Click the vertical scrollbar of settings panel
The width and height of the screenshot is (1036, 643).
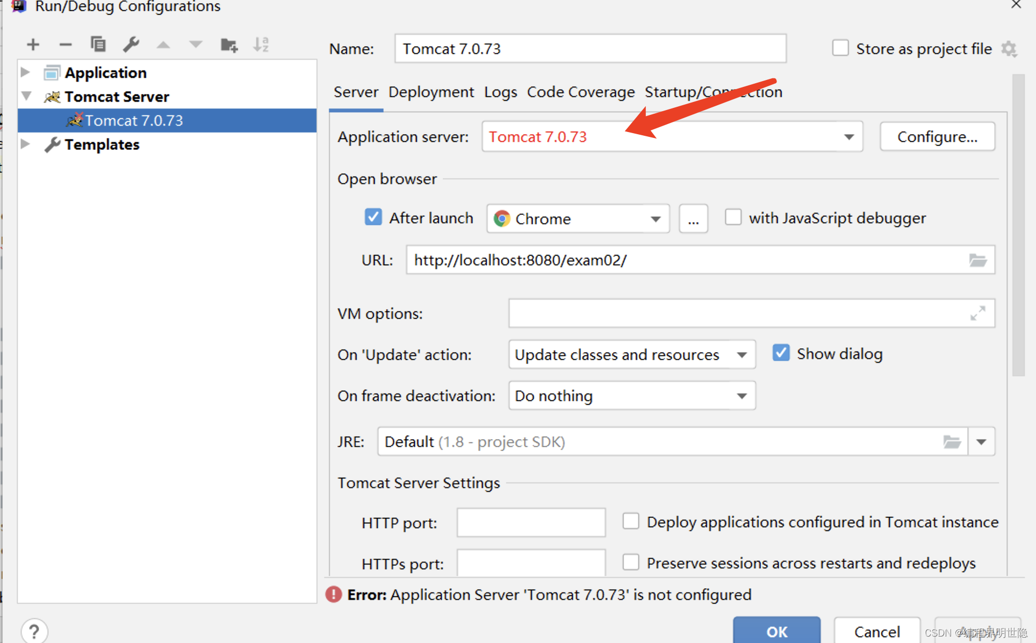(1018, 225)
